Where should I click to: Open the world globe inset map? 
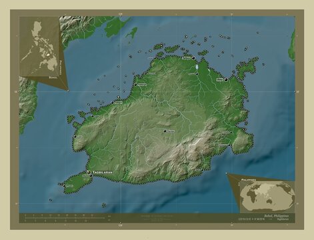click(x=267, y=197)
